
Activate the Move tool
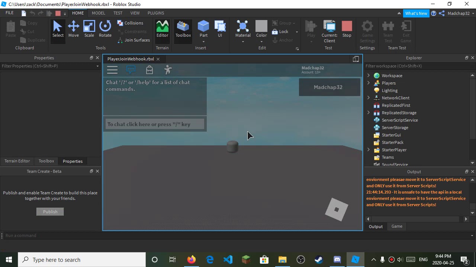pos(73,30)
